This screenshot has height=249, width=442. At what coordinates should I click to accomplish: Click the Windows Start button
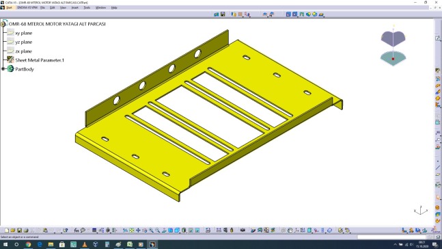pos(5,244)
